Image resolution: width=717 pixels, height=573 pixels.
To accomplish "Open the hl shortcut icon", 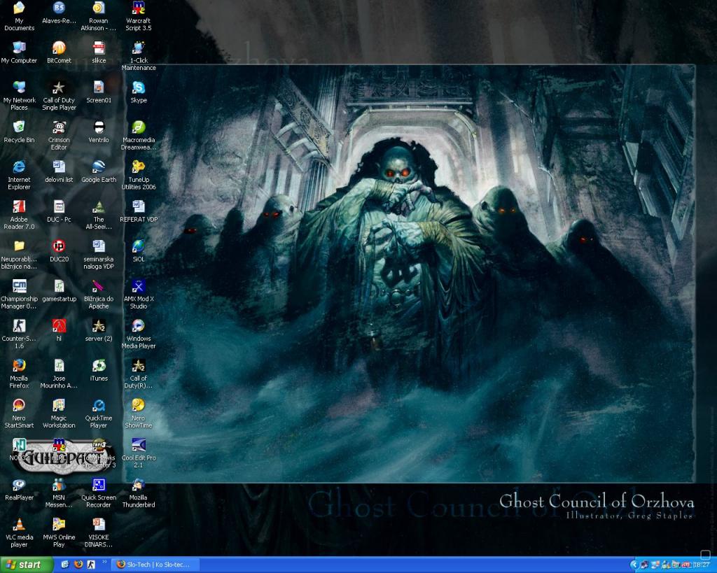I will coord(59,330).
